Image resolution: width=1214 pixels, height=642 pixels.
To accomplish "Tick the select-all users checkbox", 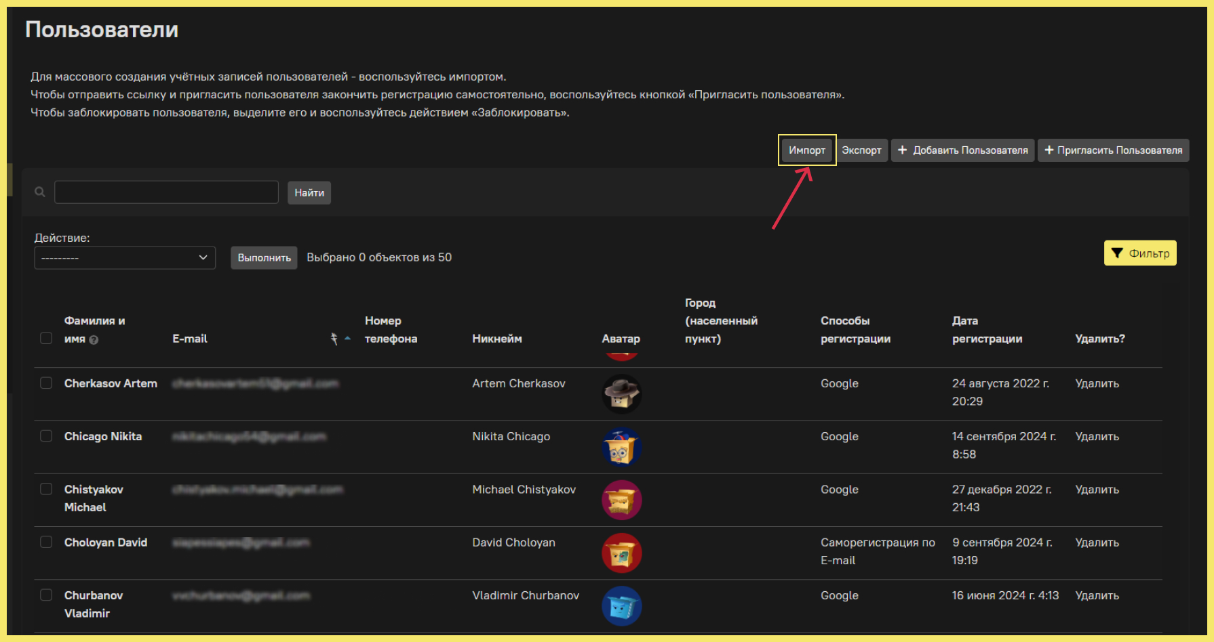I will pos(46,338).
